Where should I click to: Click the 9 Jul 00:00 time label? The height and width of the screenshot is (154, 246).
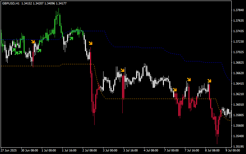pyautogui.click(x=233, y=150)
